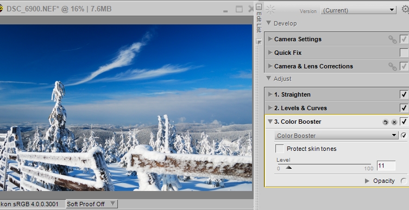Image resolution: width=409 pixels, height=210 pixels.
Task: Click the circular check icon beside Color Booster dropdown
Action: 404,135
